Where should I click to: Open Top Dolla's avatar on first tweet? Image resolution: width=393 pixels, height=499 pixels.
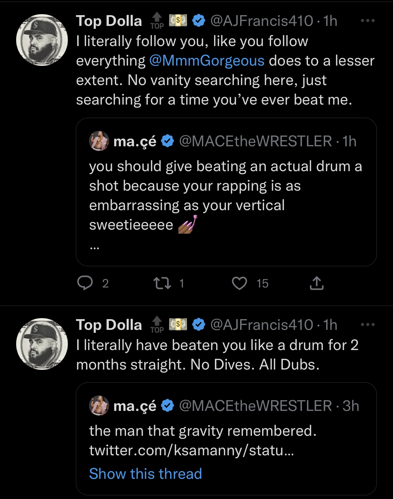(x=42, y=40)
